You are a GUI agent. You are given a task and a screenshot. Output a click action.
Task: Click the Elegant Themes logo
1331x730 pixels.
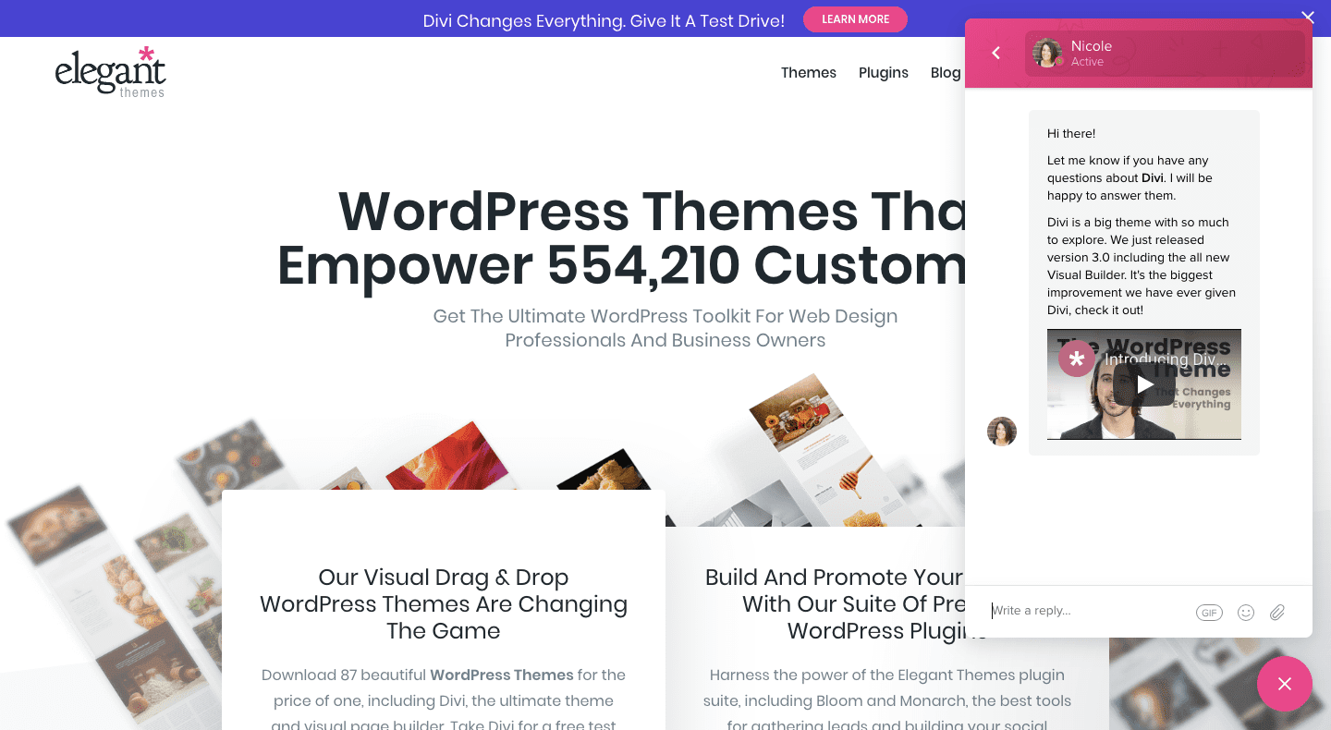tap(110, 72)
